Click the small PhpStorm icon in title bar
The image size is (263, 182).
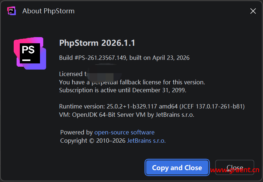[12, 11]
